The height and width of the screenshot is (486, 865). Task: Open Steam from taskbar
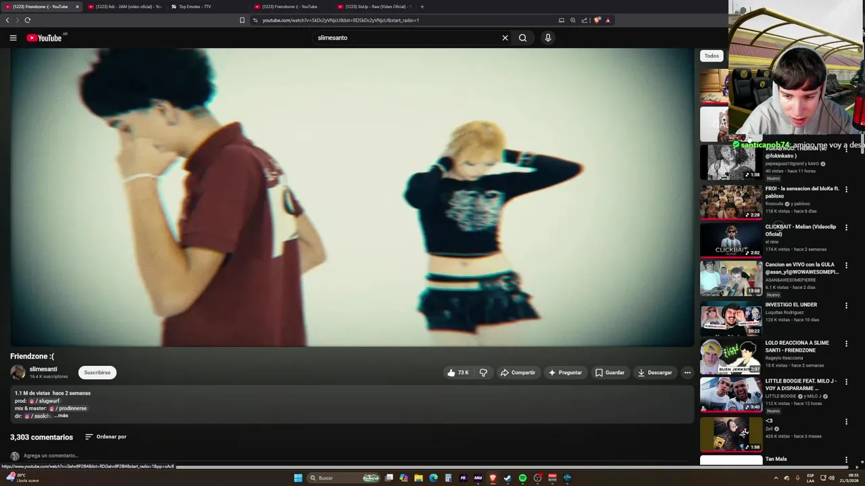(508, 478)
